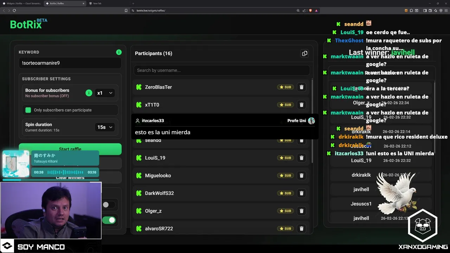450x253 pixels.
Task: Open the Brave Rewards triangle icon
Action: coord(316,11)
